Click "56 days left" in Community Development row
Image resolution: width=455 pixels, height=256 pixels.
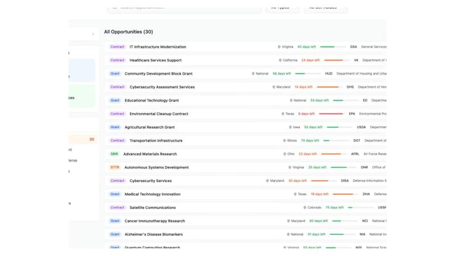[x=282, y=74]
